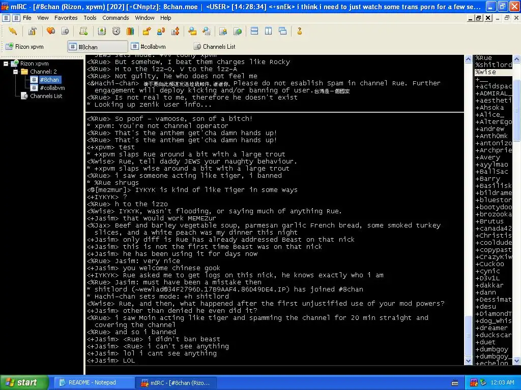
Task: Click the on-screen keyboard tray icon
Action: [455, 383]
